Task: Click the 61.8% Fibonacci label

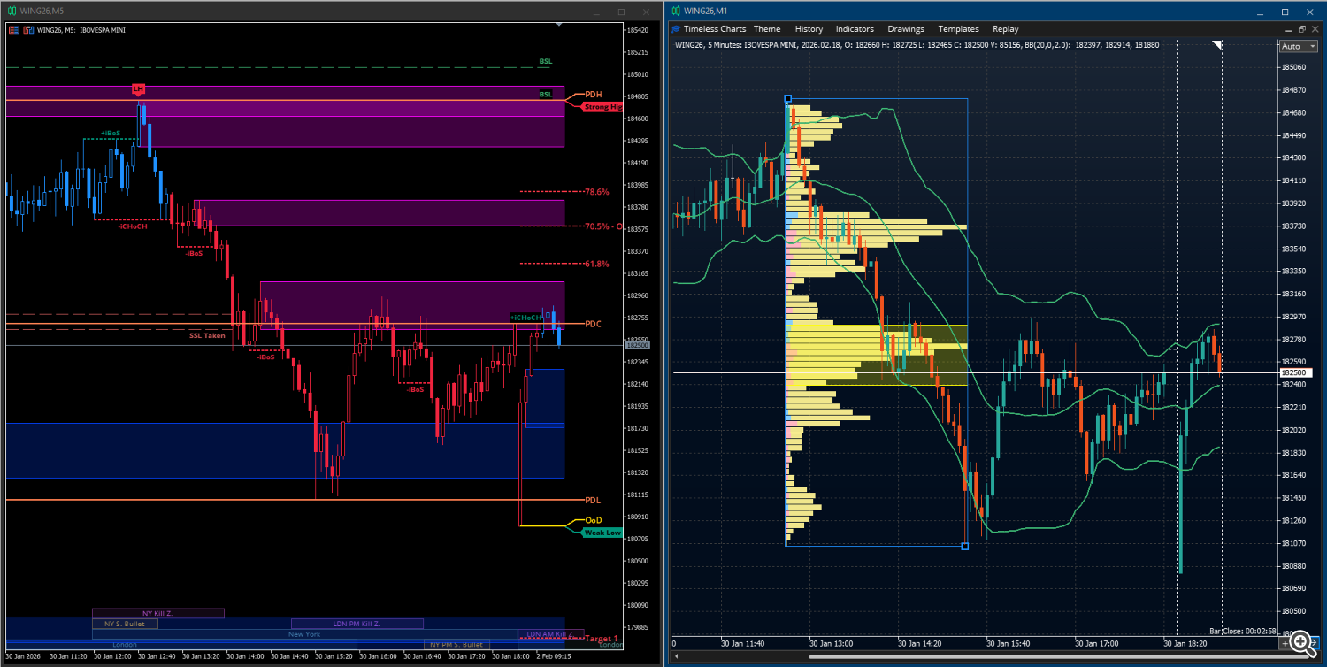Action: [596, 264]
